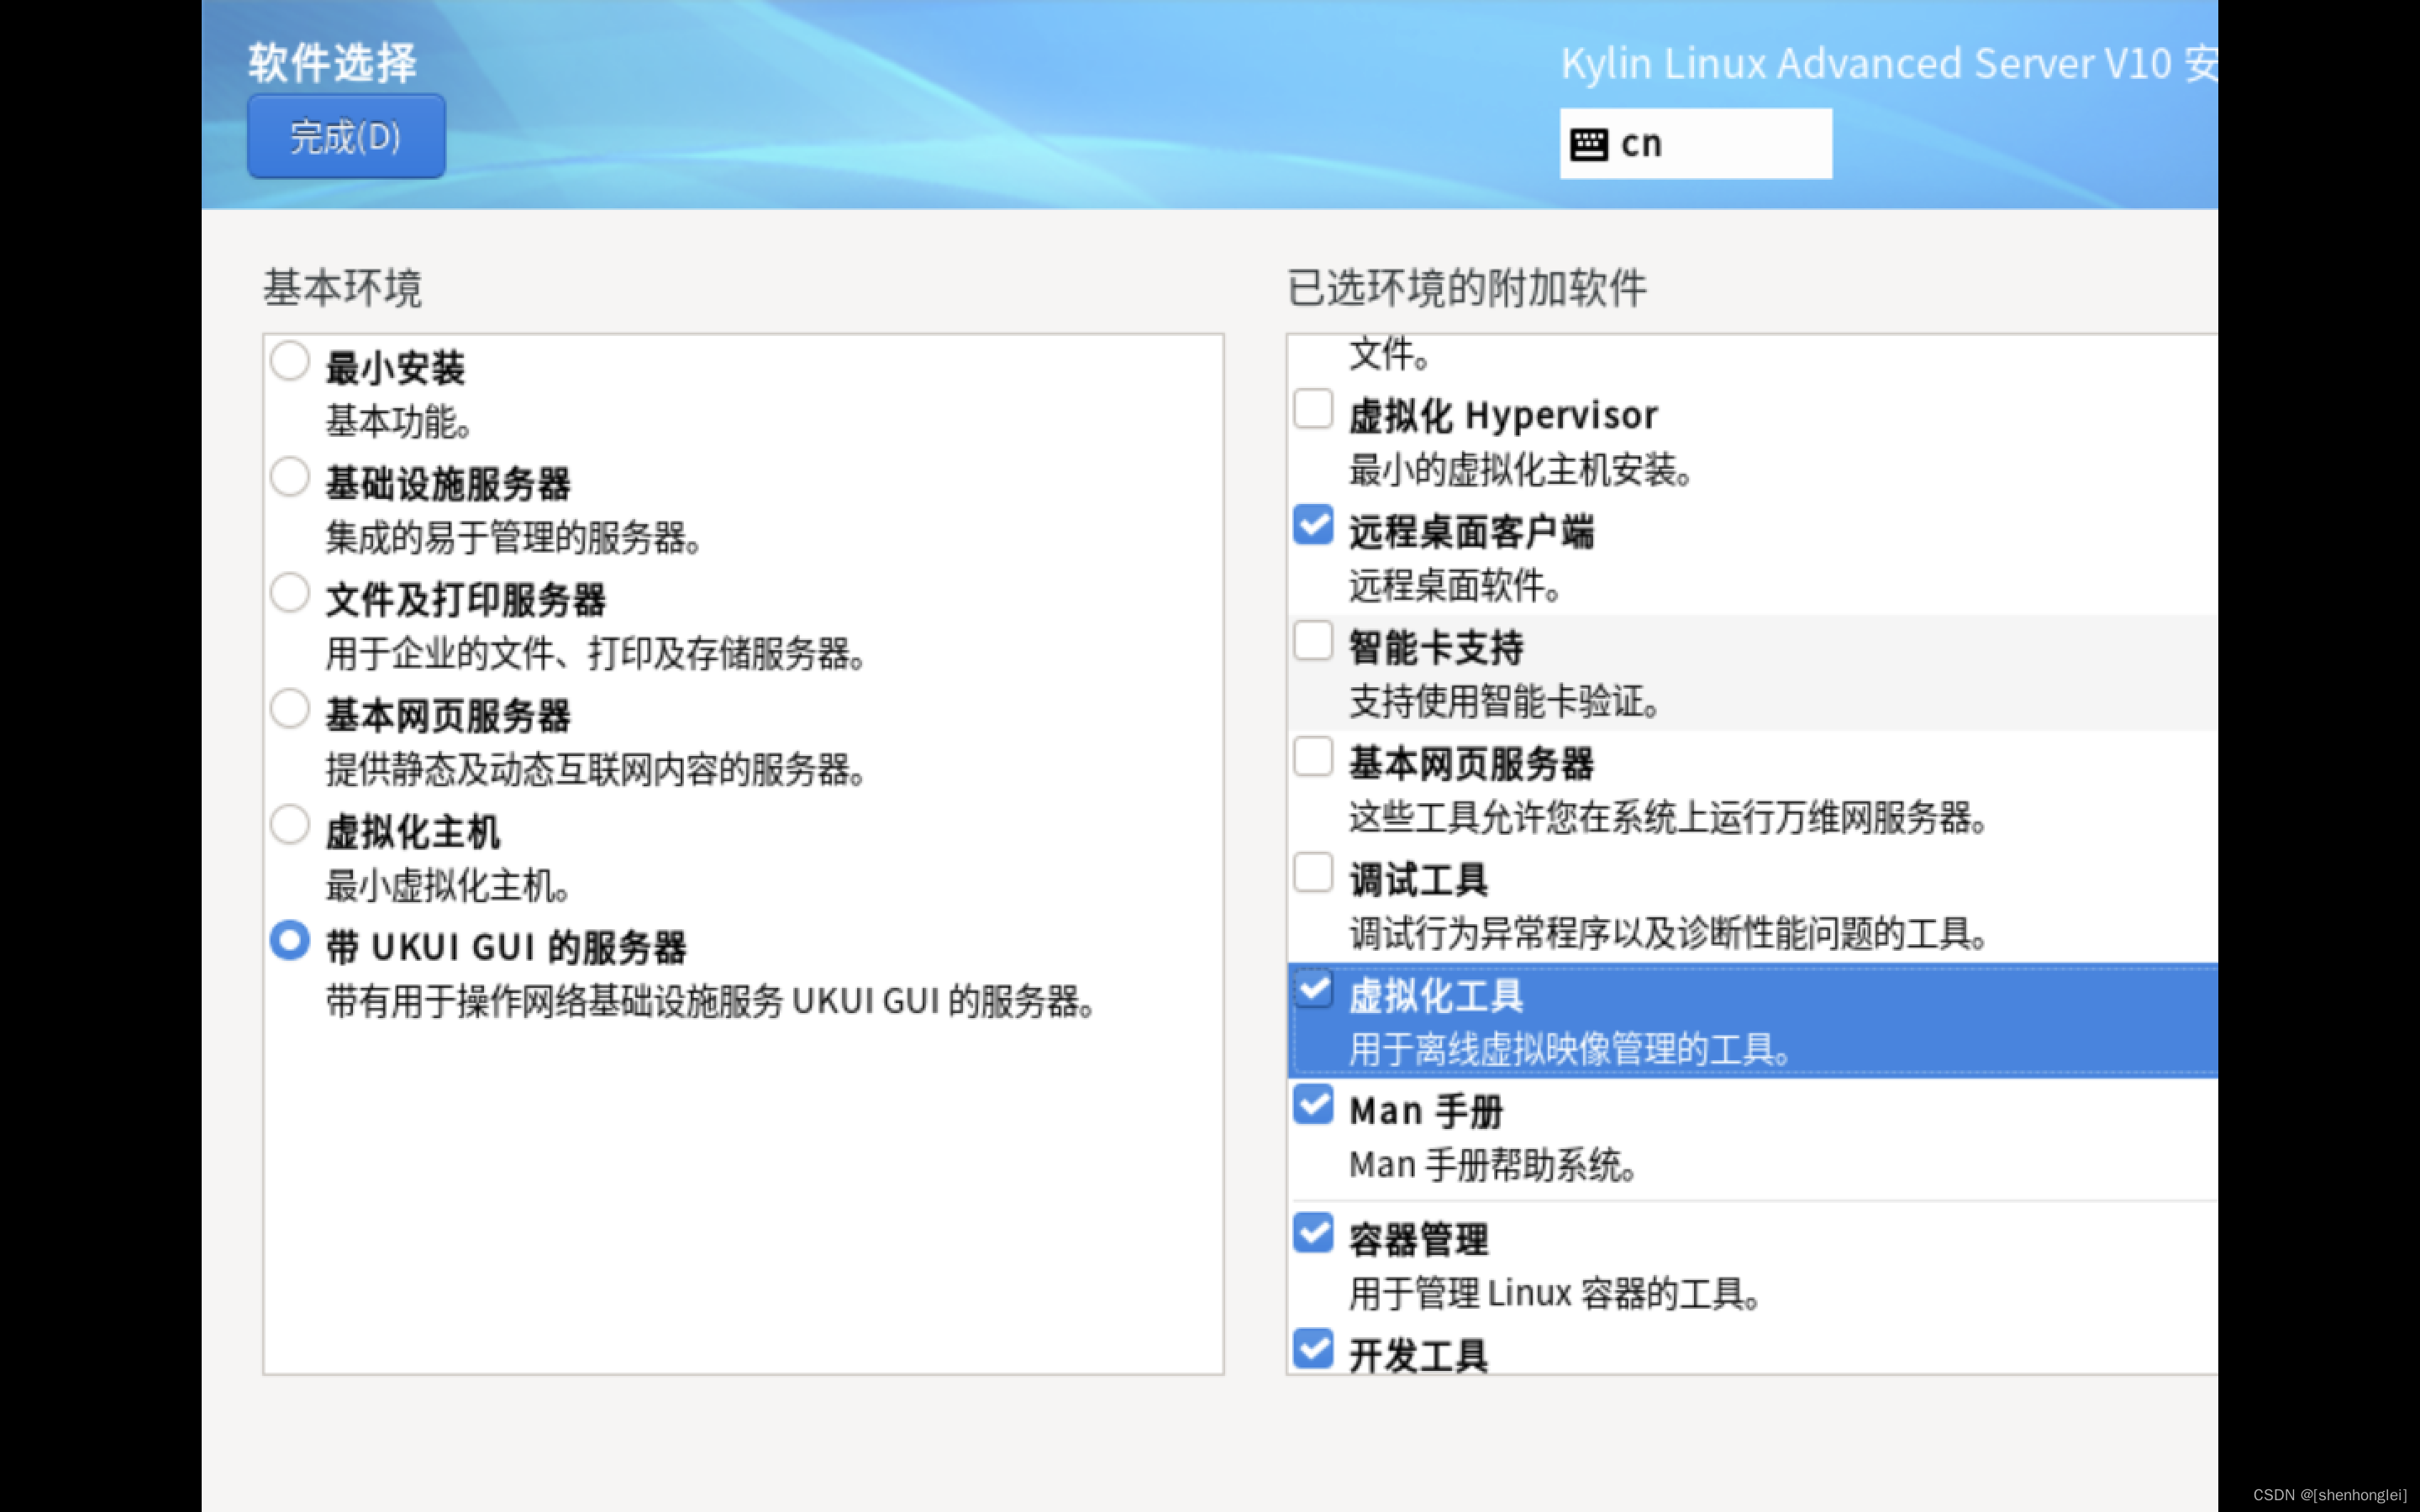Click the 文件及打印服务器 label
This screenshot has width=2420, height=1512.
pos(466,600)
